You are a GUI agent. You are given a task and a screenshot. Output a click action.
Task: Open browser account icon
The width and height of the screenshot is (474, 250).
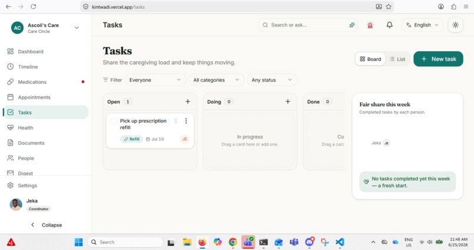pos(441,6)
